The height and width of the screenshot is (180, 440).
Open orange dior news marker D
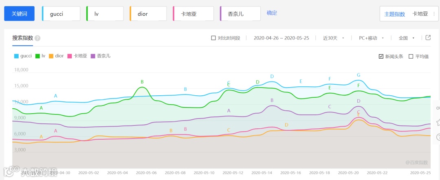(286, 125)
